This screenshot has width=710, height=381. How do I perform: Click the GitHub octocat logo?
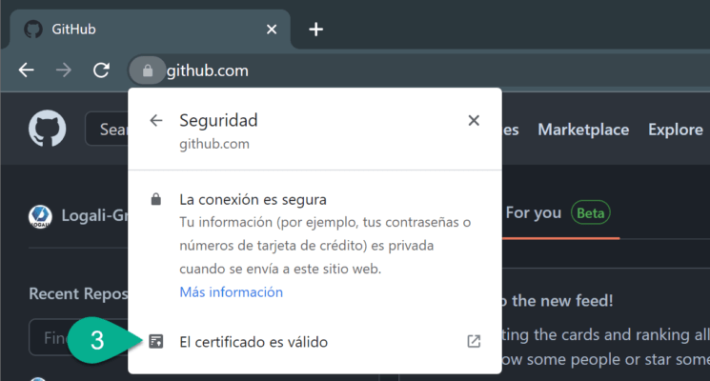pyautogui.click(x=48, y=129)
